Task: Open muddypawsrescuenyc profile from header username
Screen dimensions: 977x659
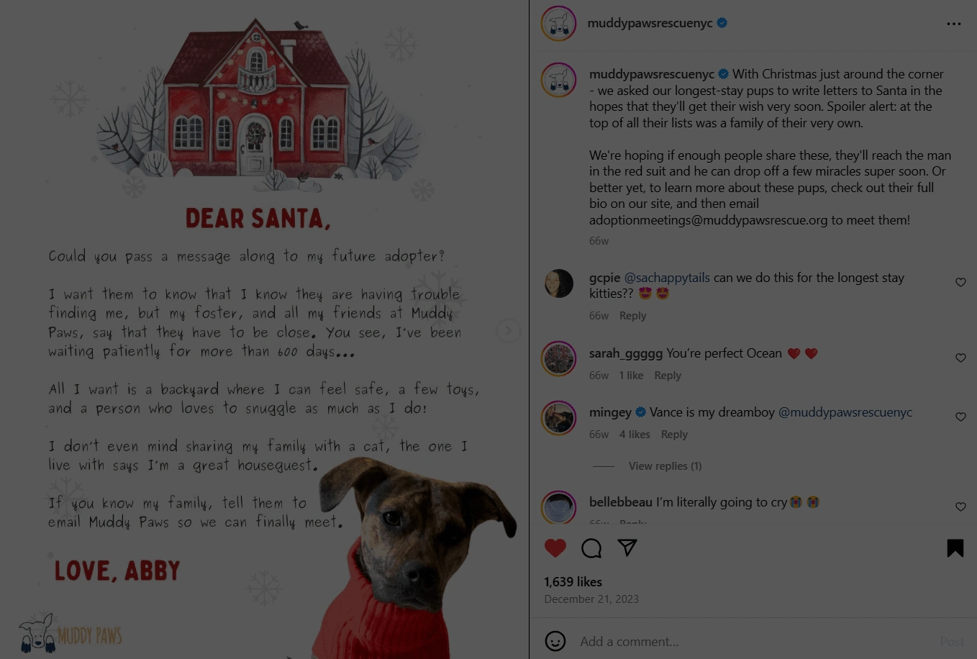Action: [x=650, y=23]
